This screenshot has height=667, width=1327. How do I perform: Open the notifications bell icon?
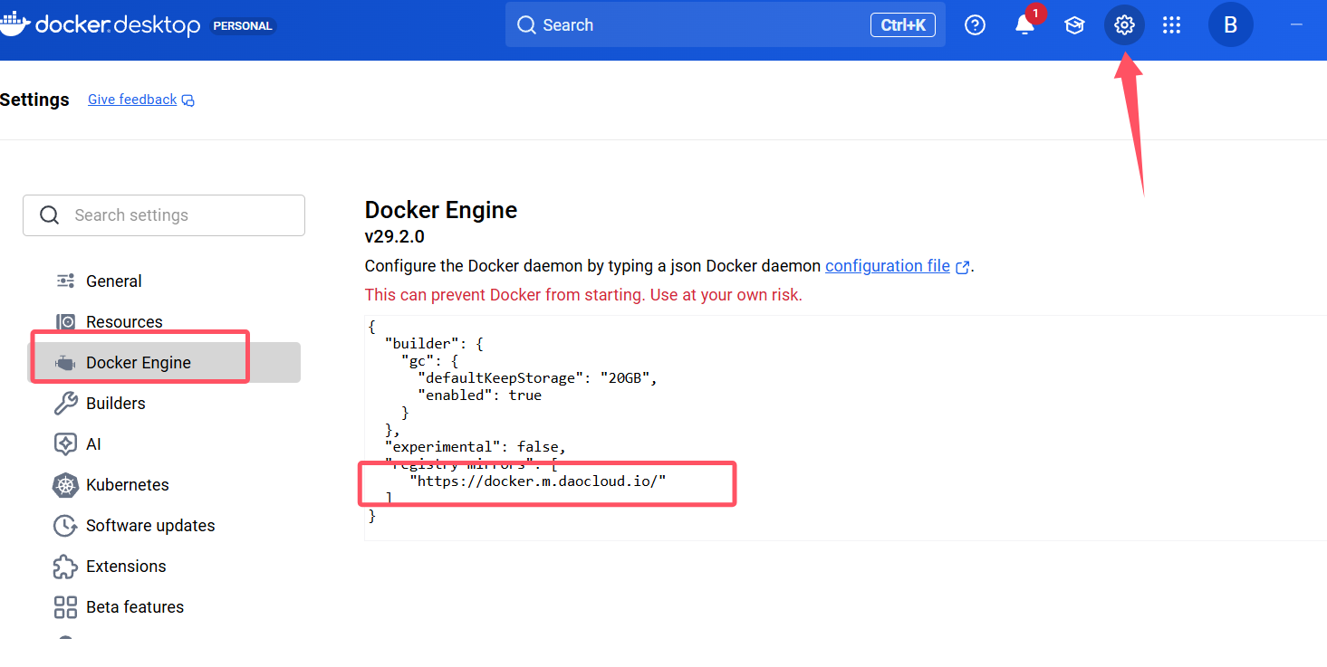coord(1024,25)
